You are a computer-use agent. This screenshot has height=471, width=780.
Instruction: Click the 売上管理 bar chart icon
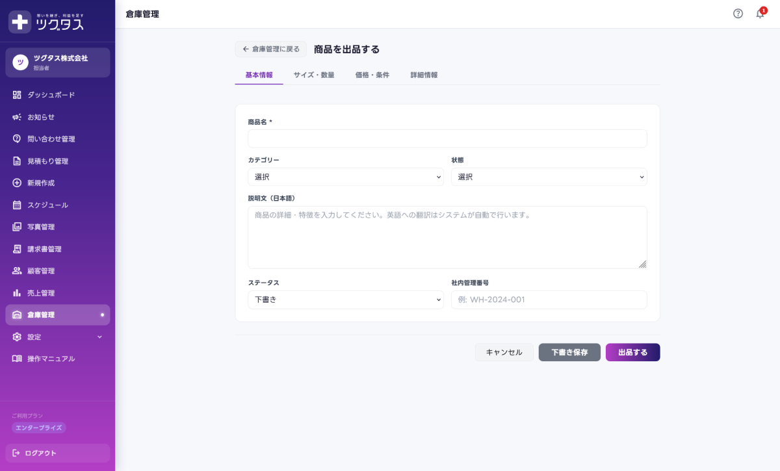pos(17,293)
